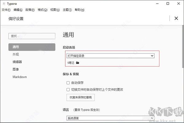Open the 打开指定目录 startup dropdown
184x123 pixels.
(x=110, y=56)
